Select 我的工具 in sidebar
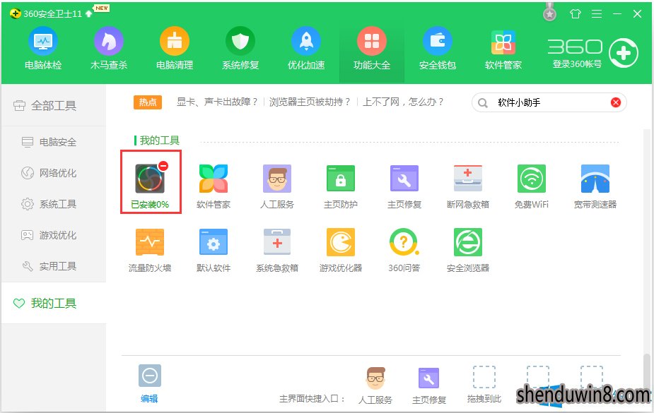 click(54, 303)
